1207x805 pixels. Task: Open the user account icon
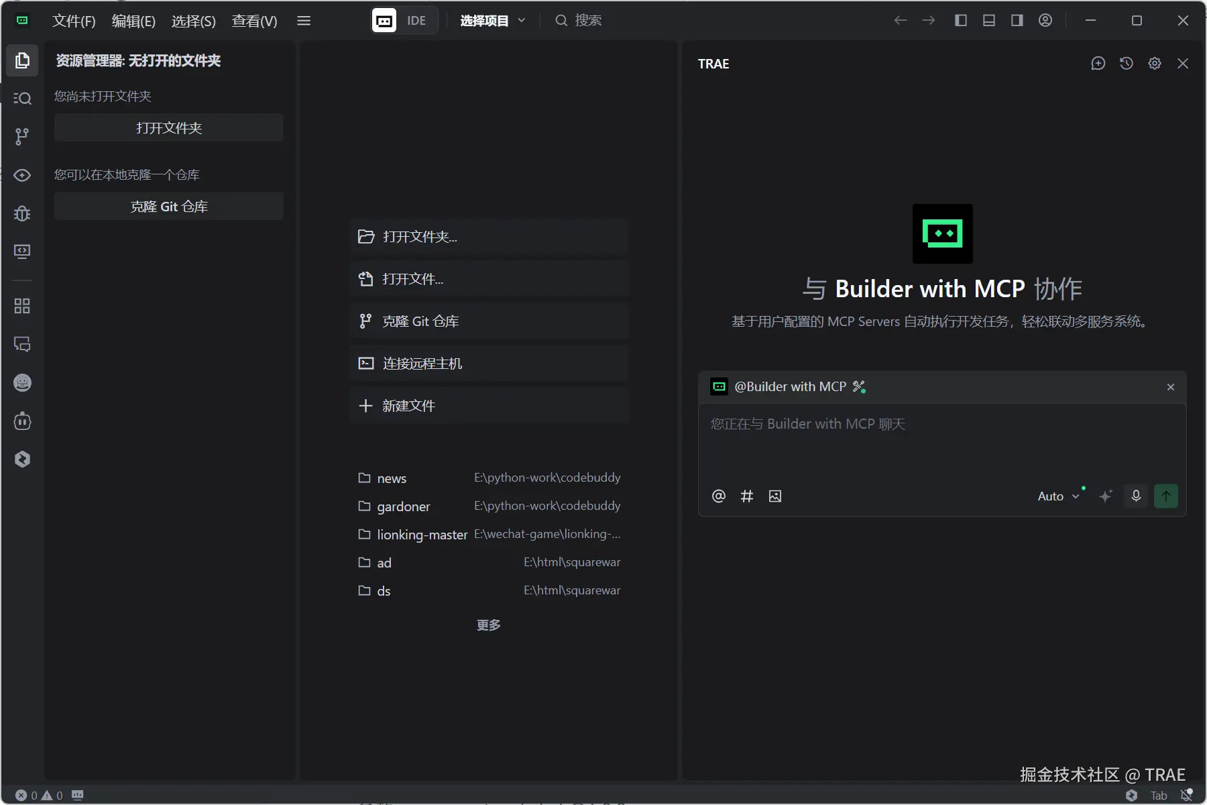coord(1045,21)
